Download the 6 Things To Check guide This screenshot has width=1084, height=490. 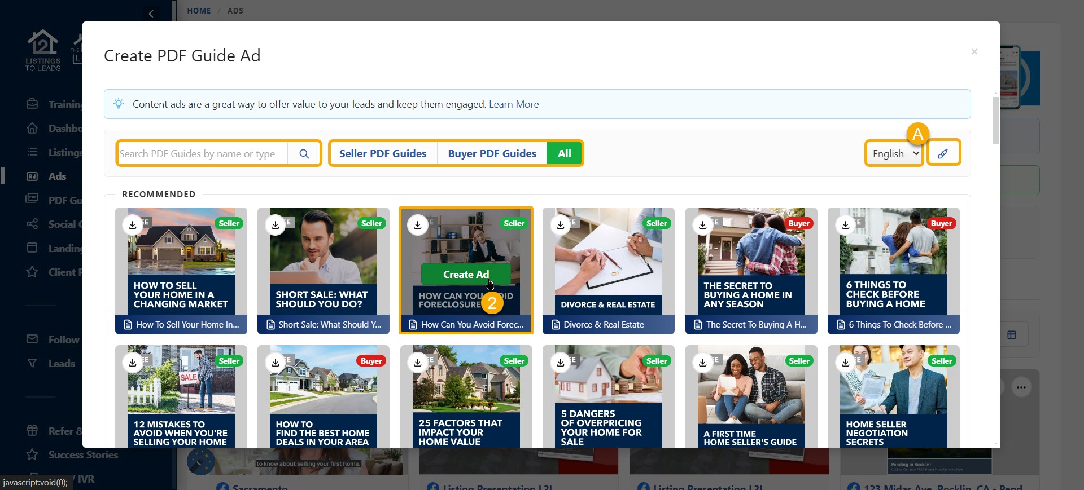click(x=845, y=225)
